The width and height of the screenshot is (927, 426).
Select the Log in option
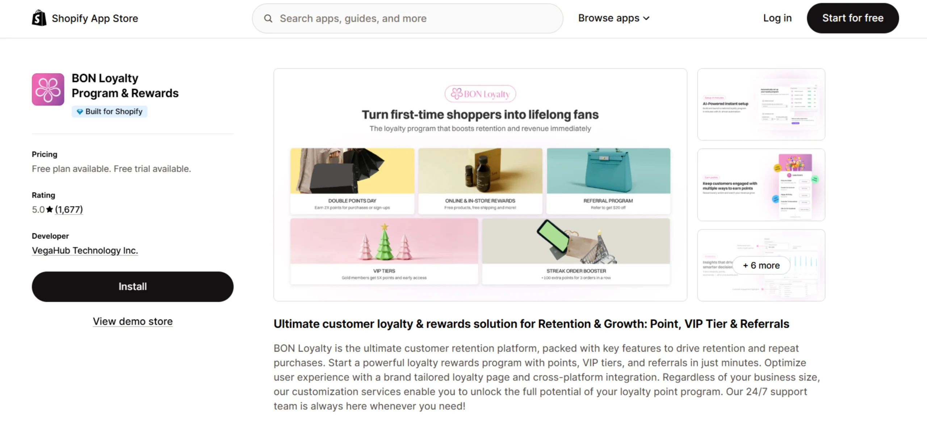(x=777, y=18)
